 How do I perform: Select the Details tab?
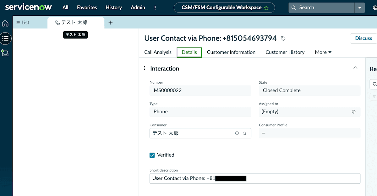tap(189, 52)
